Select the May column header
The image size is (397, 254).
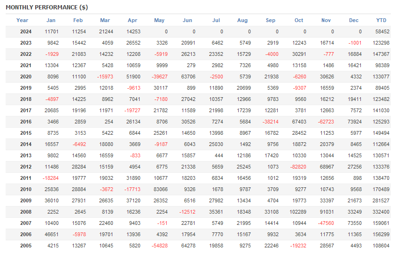159,20
